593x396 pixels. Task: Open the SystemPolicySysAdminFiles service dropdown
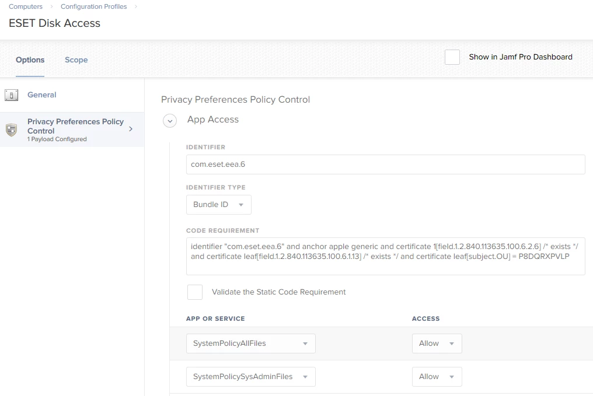point(250,377)
